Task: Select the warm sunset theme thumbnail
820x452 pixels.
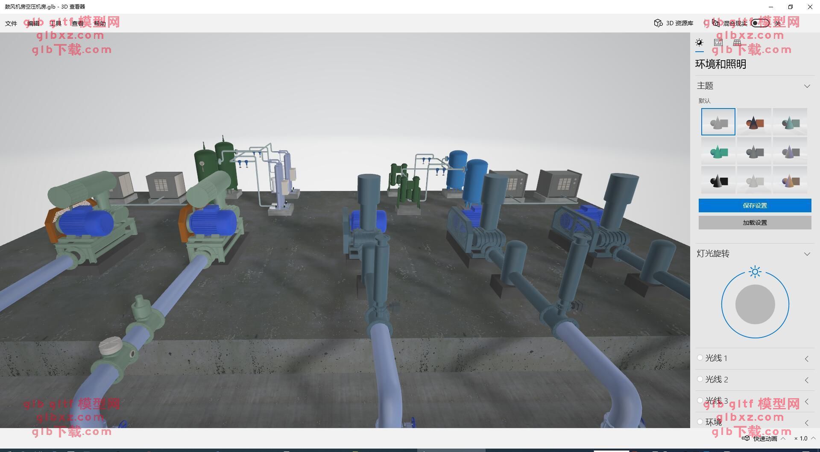Action: pyautogui.click(x=790, y=180)
